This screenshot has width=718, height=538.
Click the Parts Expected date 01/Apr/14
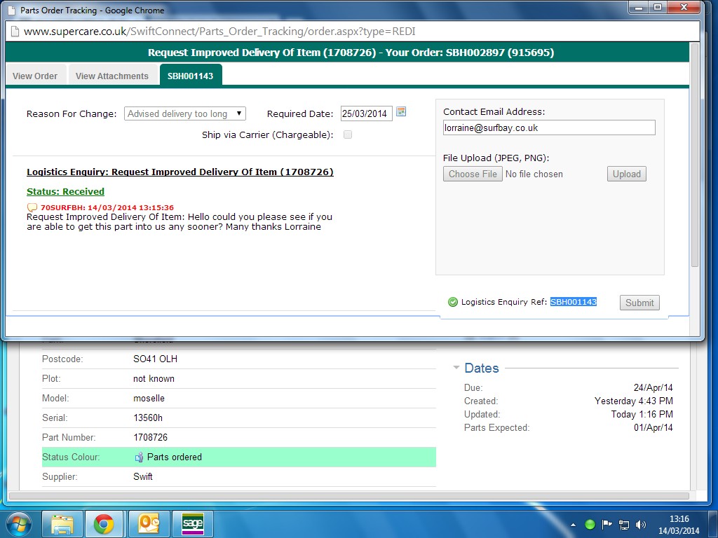coord(653,428)
